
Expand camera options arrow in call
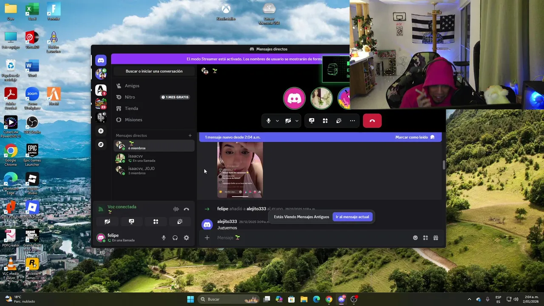[x=297, y=121]
